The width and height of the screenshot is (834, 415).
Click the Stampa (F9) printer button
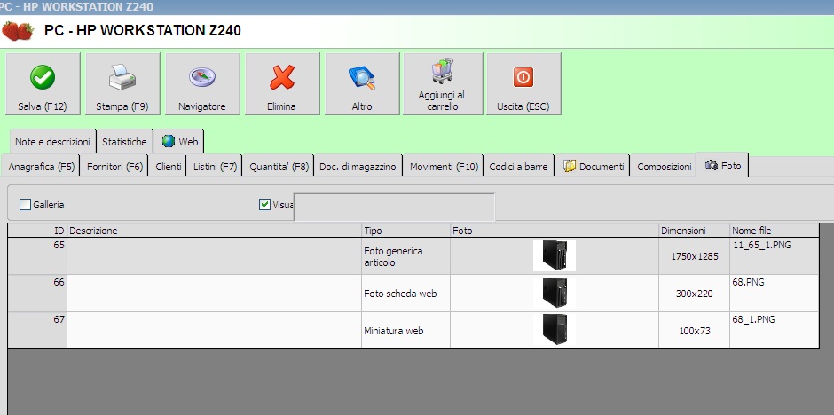[x=122, y=83]
